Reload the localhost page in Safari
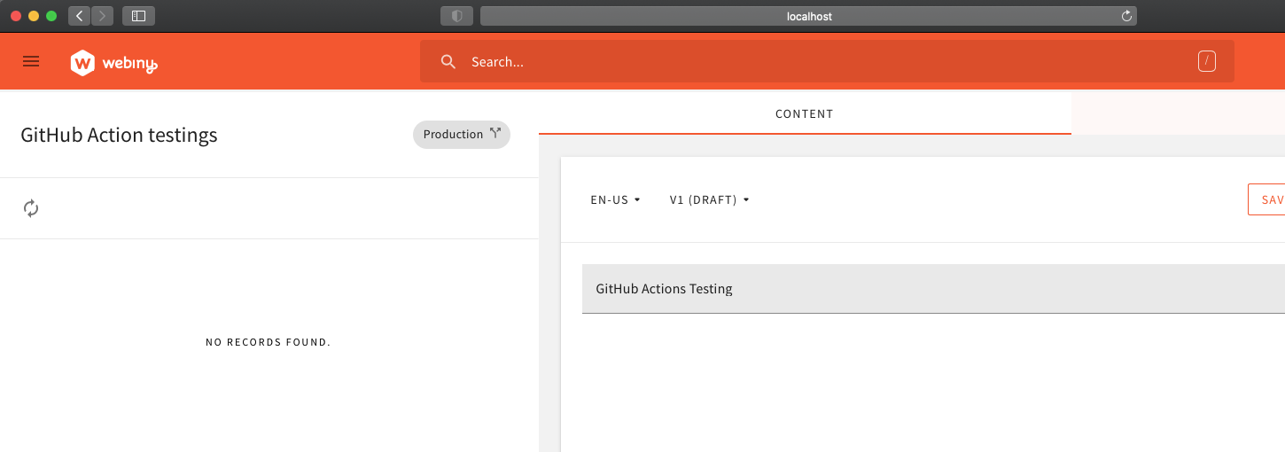Viewport: 1285px width, 452px height. pos(1126,16)
